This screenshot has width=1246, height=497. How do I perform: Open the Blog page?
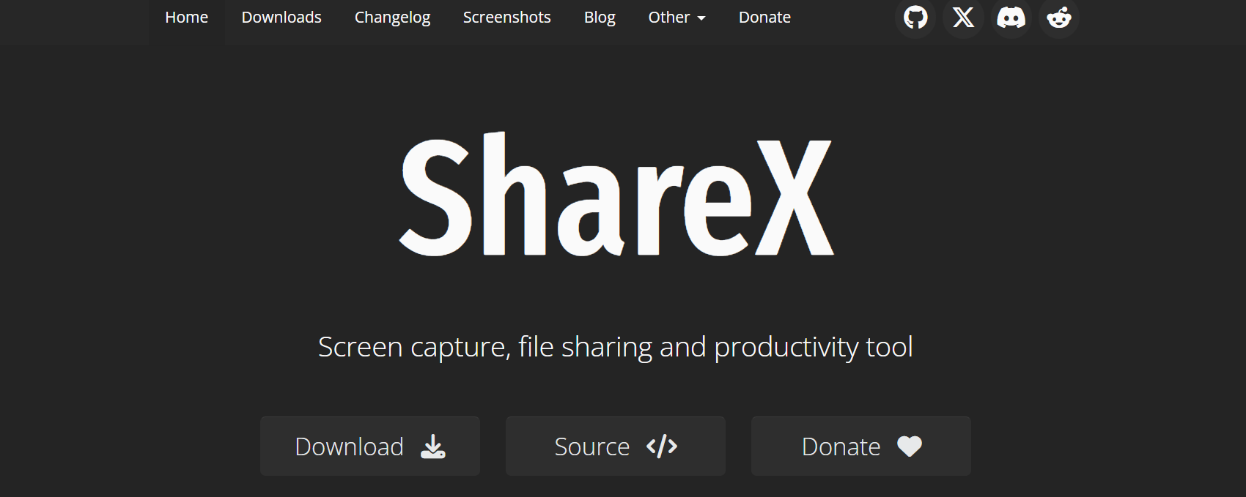(600, 18)
